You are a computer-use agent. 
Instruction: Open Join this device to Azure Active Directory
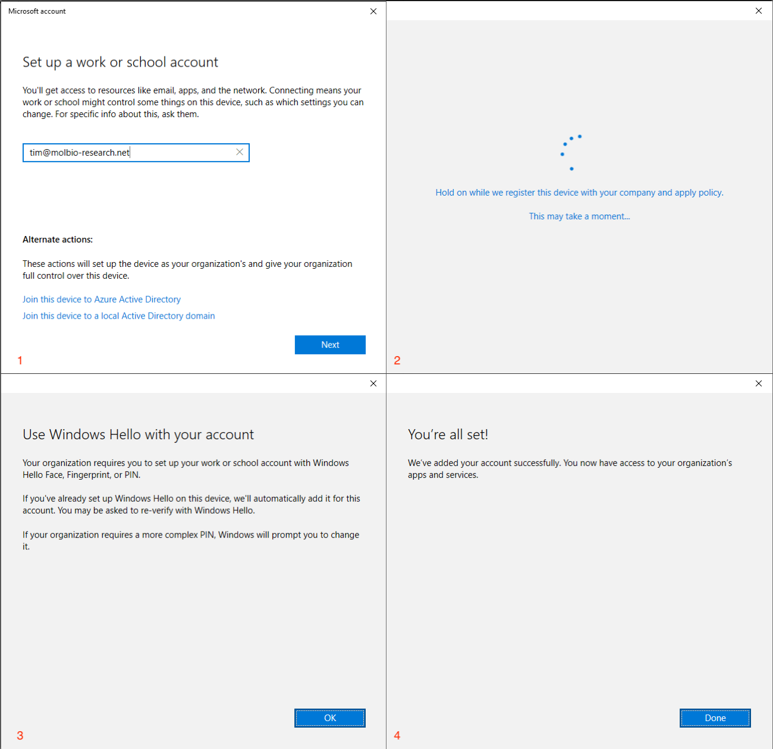(x=102, y=300)
